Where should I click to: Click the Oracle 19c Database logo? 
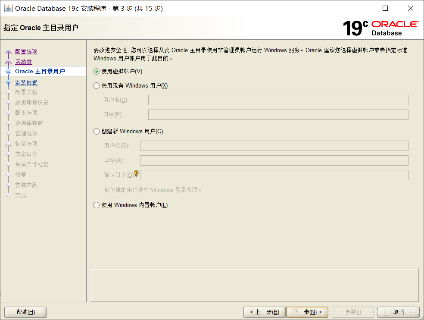[380, 28]
